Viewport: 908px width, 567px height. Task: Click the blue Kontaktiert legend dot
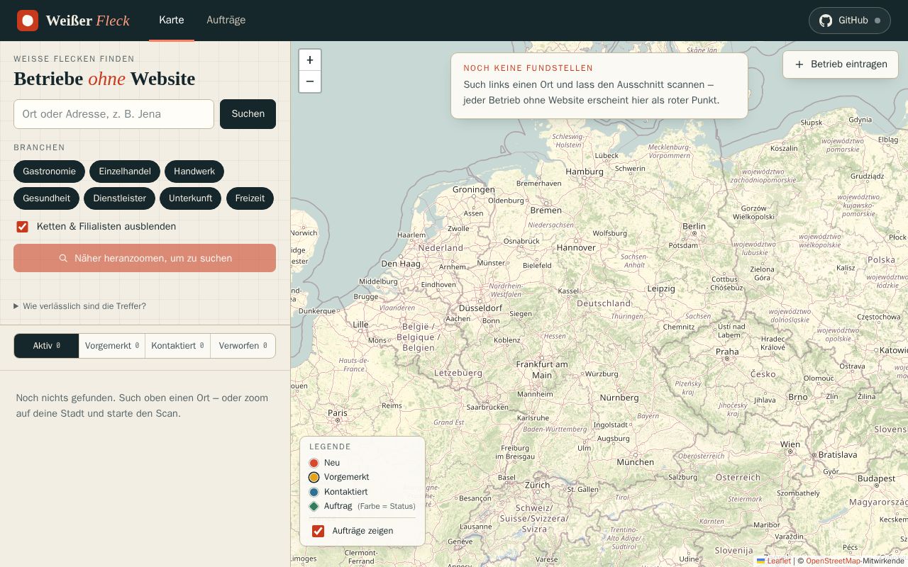pyautogui.click(x=314, y=492)
